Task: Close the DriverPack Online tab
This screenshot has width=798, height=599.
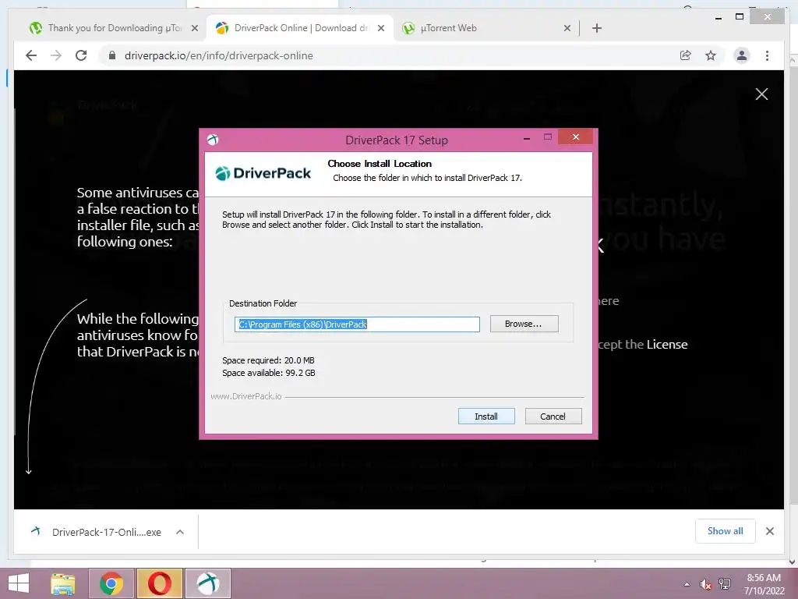Action: point(380,29)
